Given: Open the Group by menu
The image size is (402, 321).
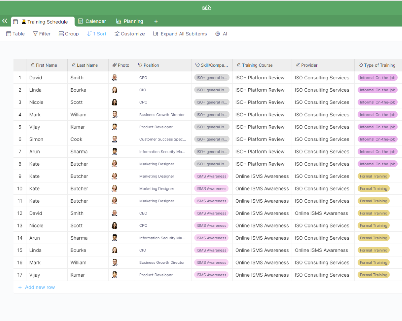Looking at the screenshot, I should tap(69, 34).
